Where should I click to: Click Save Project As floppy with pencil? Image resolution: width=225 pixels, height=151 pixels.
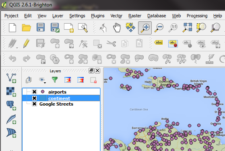tap(55, 28)
